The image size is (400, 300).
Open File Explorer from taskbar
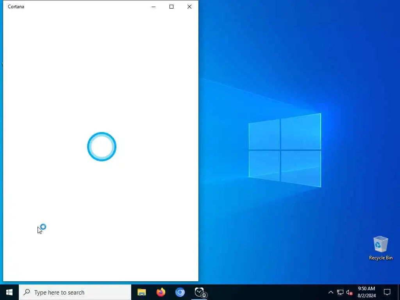141,292
